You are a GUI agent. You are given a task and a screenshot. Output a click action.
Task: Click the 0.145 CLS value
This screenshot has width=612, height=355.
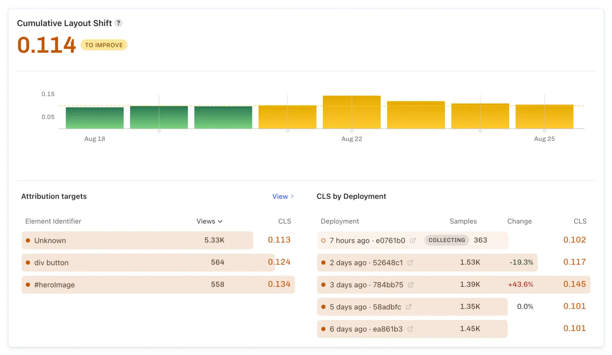574,284
